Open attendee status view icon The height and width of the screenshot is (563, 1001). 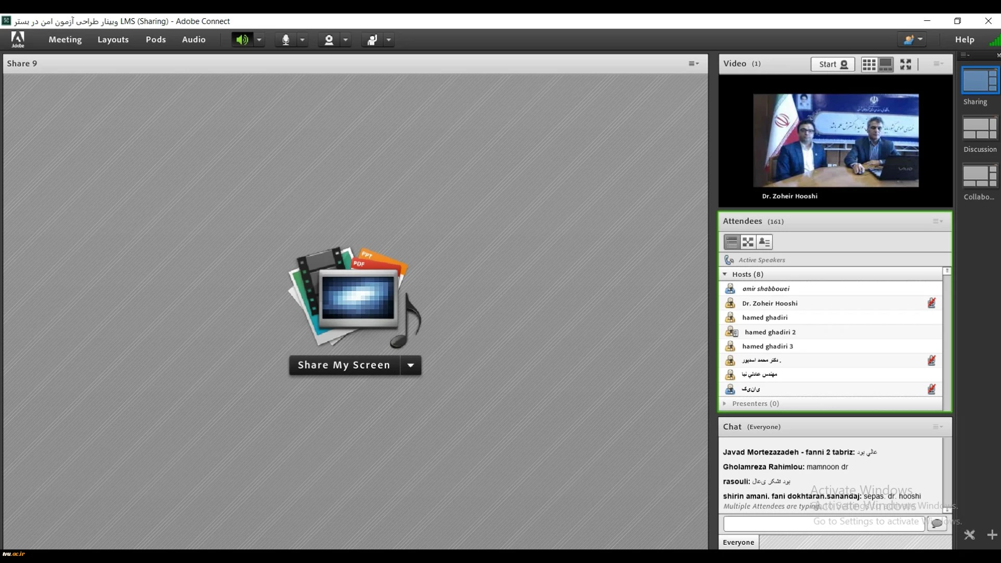pyautogui.click(x=764, y=242)
